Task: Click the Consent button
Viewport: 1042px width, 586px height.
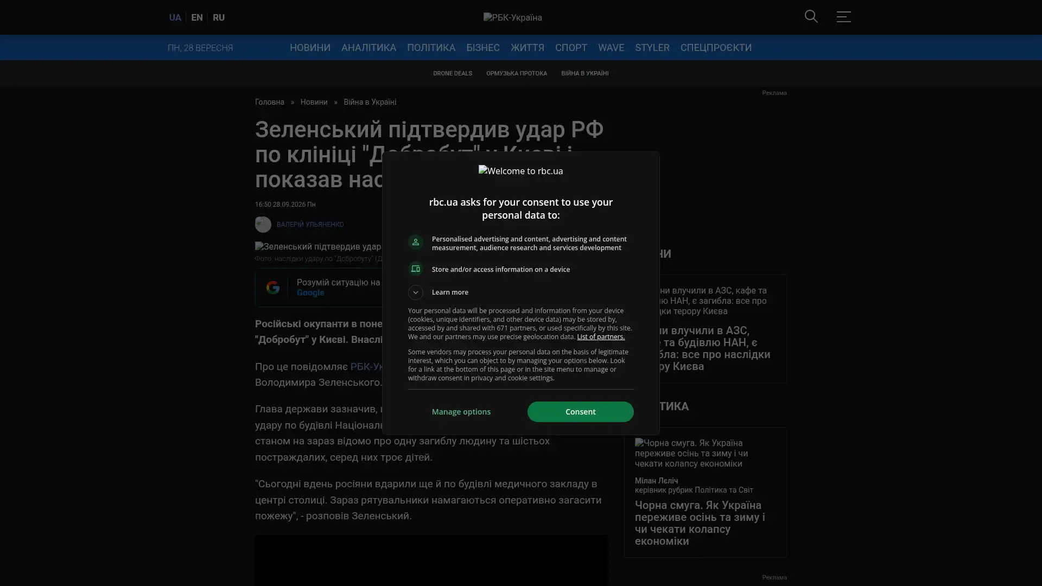Action: pyautogui.click(x=580, y=412)
